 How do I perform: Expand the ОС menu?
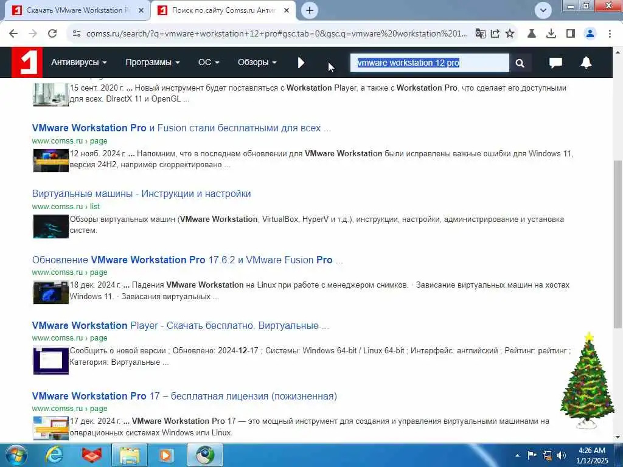(209, 63)
